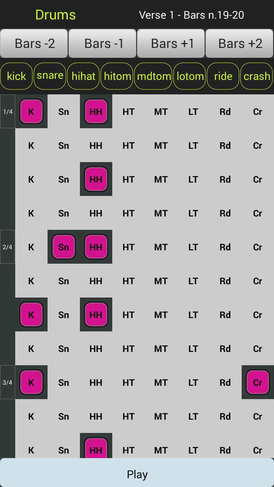
Task: Enable the high tom on beat 2/4
Action: coord(128,247)
